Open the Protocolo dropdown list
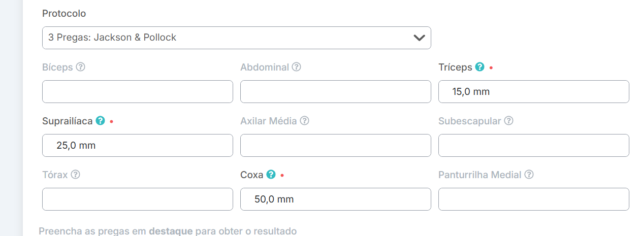 click(x=229, y=38)
